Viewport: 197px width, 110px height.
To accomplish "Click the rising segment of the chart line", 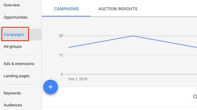I will (x=101, y=42).
